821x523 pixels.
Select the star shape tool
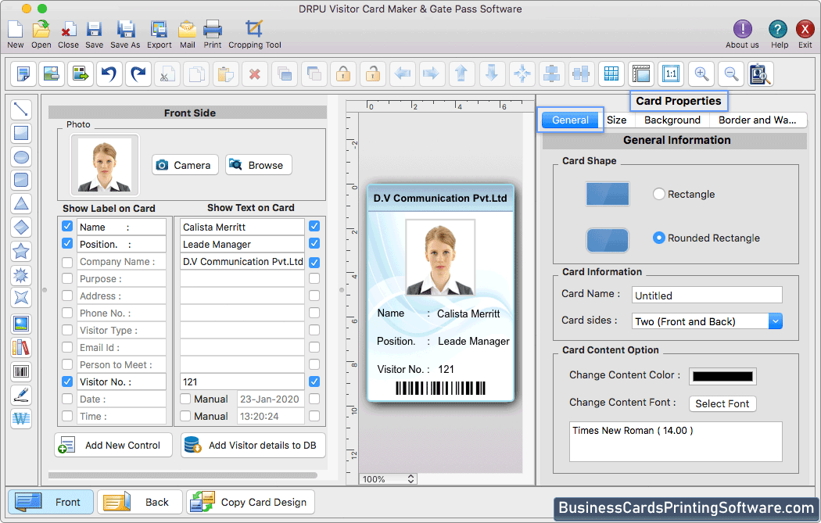coord(21,251)
